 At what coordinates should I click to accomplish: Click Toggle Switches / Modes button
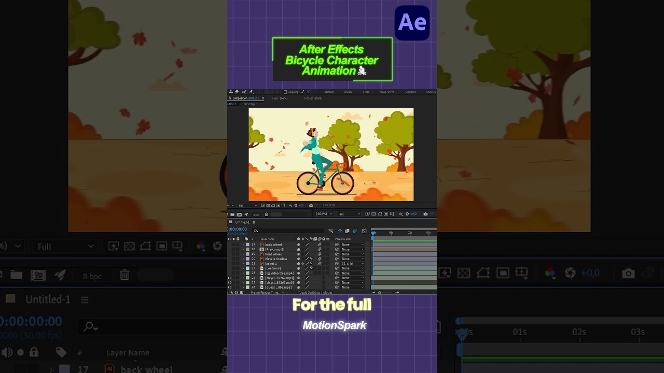point(315,292)
